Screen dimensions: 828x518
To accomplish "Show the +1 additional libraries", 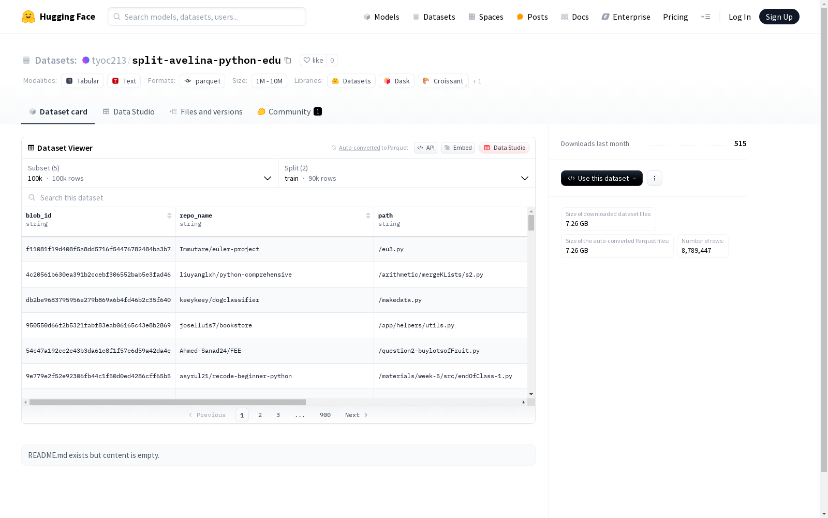I will (x=477, y=81).
